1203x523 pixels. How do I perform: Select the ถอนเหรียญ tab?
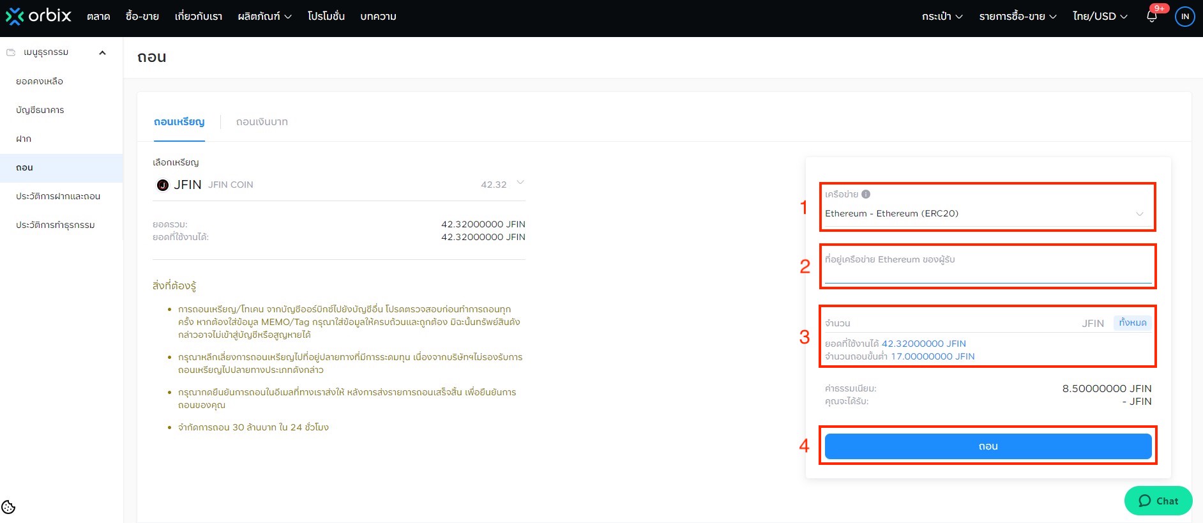(179, 122)
